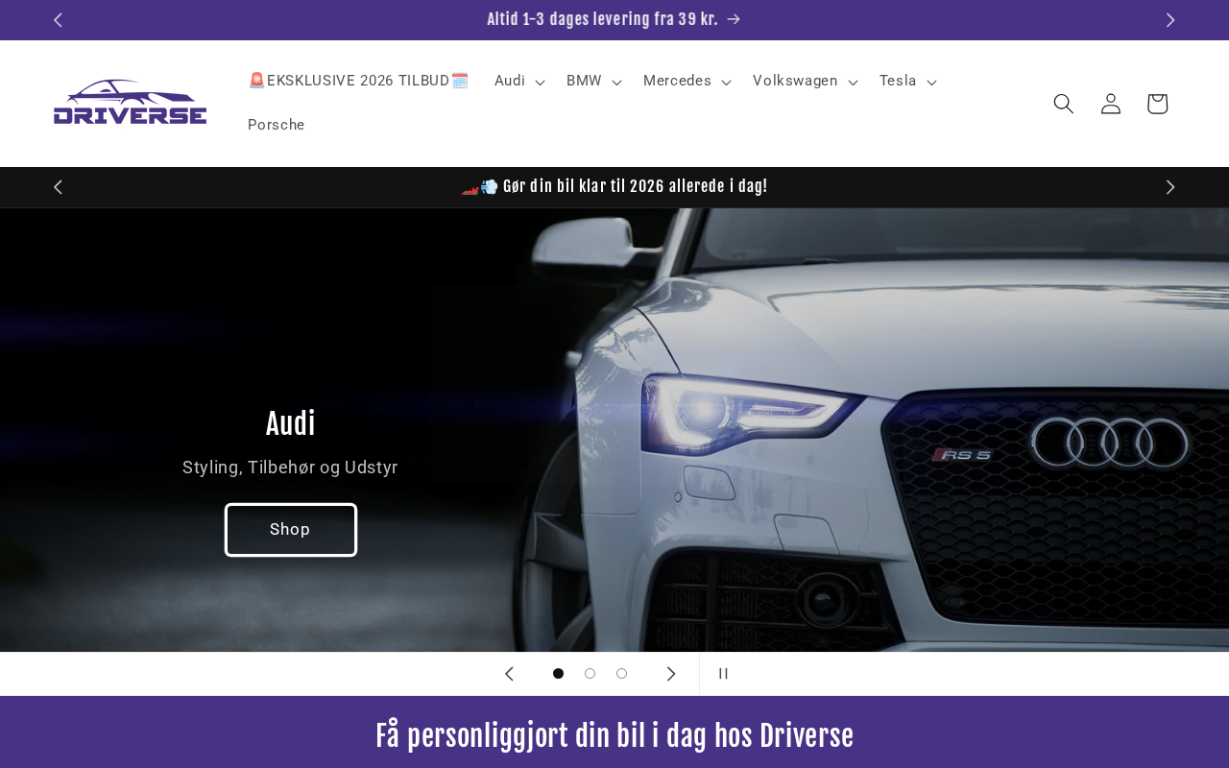Expand the Audi dropdown menu

click(x=519, y=82)
